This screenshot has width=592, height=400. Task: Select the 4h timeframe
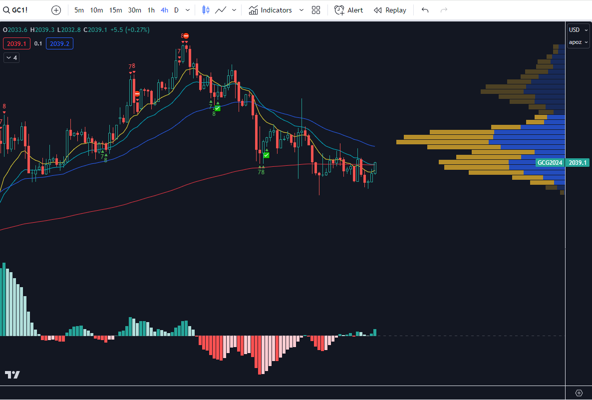pos(164,10)
